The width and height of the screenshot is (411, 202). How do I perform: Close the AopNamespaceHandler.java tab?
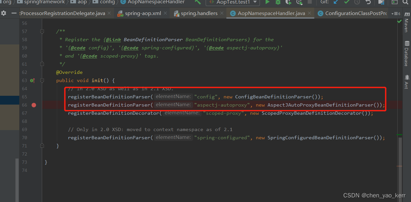tap(310, 13)
